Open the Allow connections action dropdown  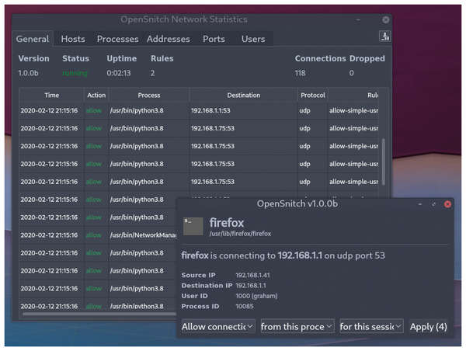(218, 326)
